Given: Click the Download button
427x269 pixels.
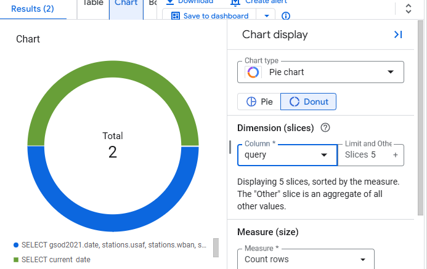Looking at the screenshot, I should [190, 2].
